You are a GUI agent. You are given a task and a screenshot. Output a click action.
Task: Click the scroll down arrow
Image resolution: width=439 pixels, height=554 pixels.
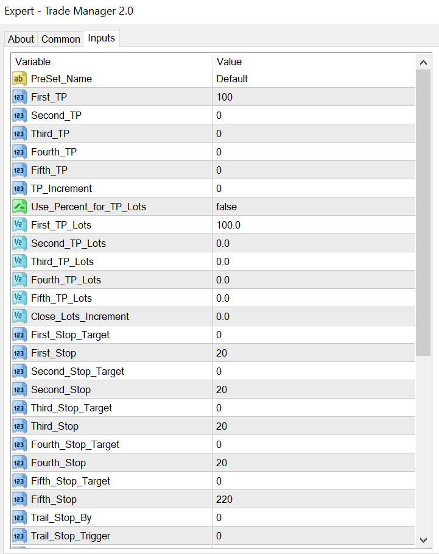coord(423,539)
